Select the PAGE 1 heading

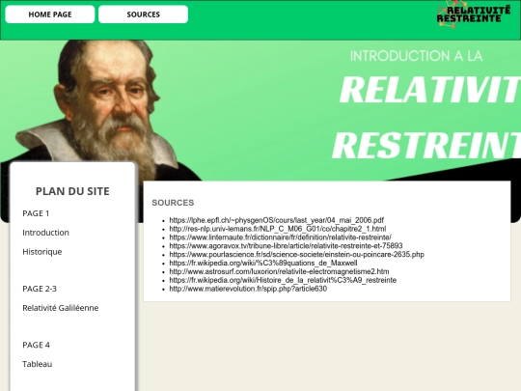36,213
